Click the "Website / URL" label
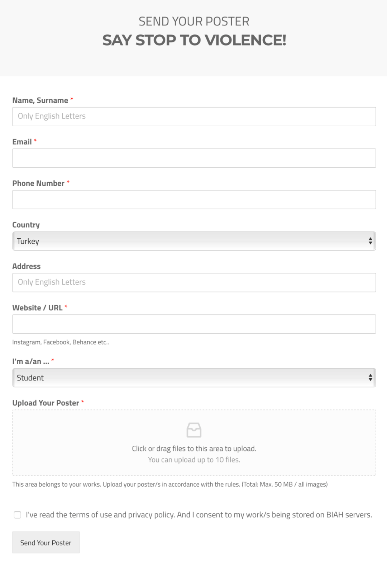The height and width of the screenshot is (562, 387). point(37,308)
